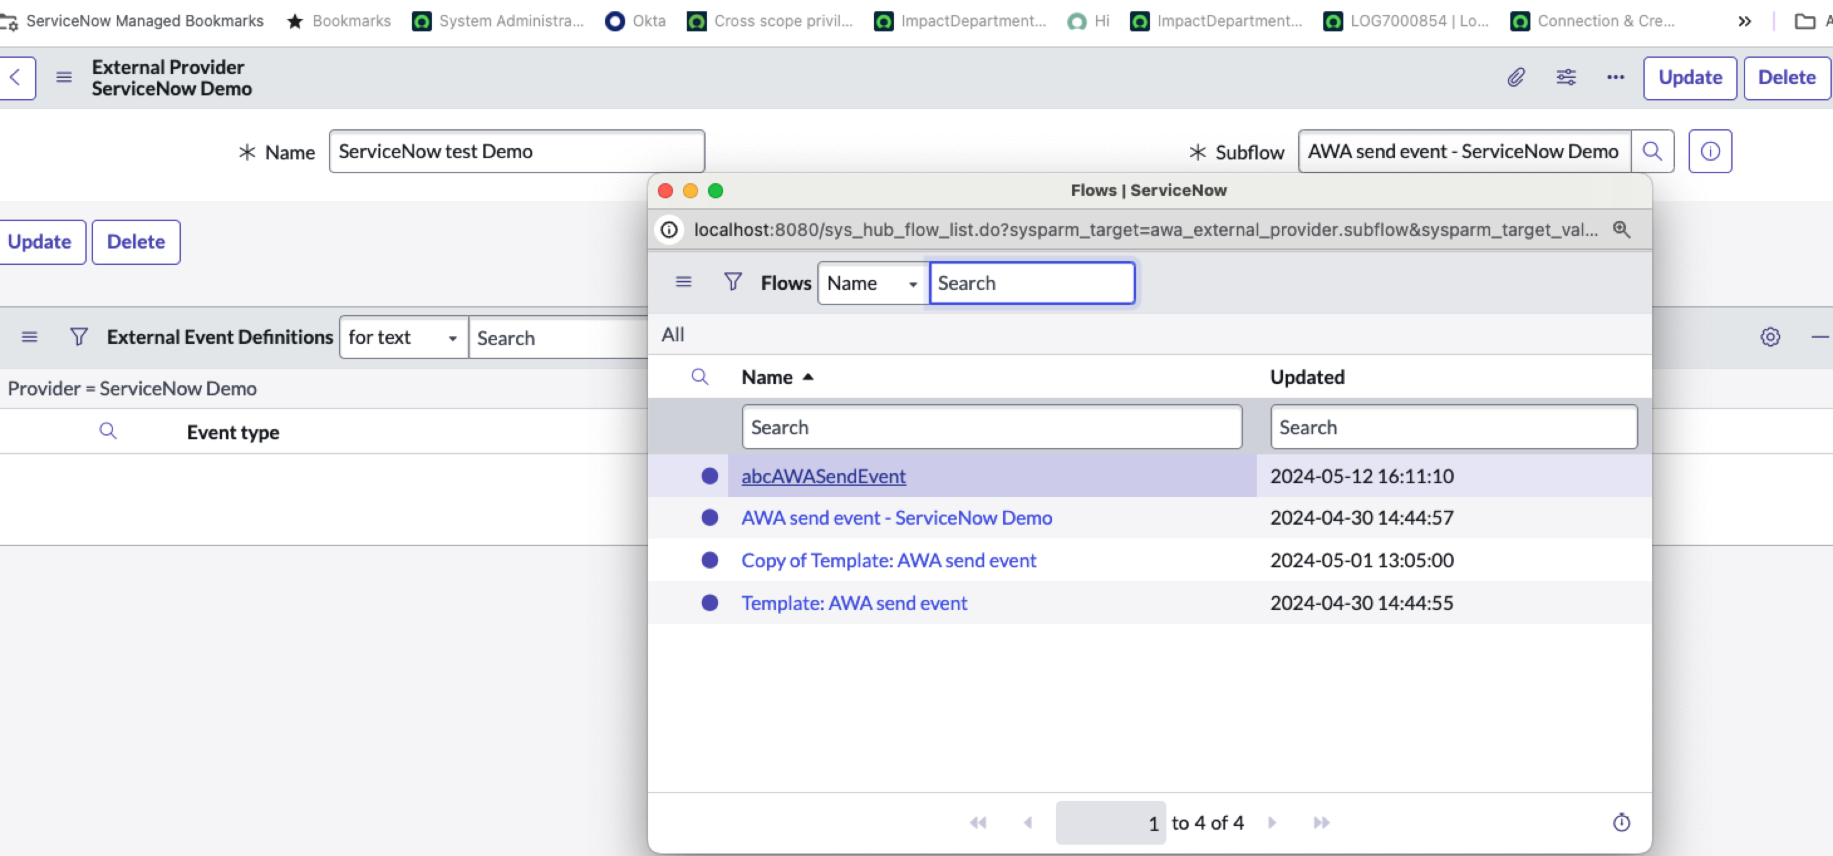The image size is (1833, 856).
Task: Select Copy of Template: AWA send event
Action: pyautogui.click(x=889, y=560)
